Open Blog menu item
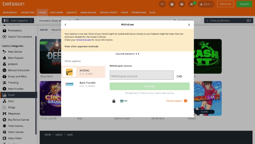The height and width of the screenshot is (144, 255). [x=153, y=12]
